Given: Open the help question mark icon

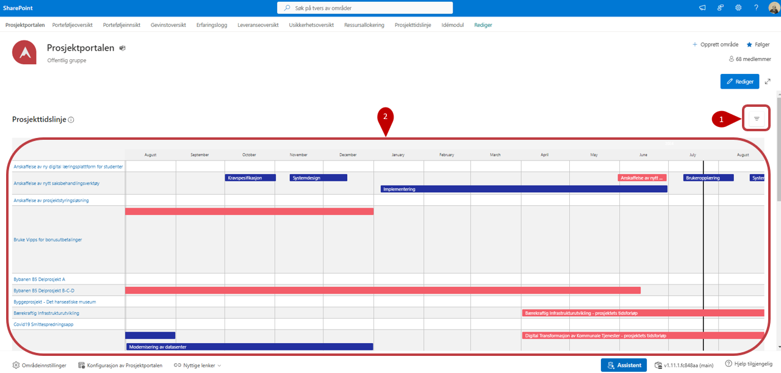Looking at the screenshot, I should pos(756,8).
